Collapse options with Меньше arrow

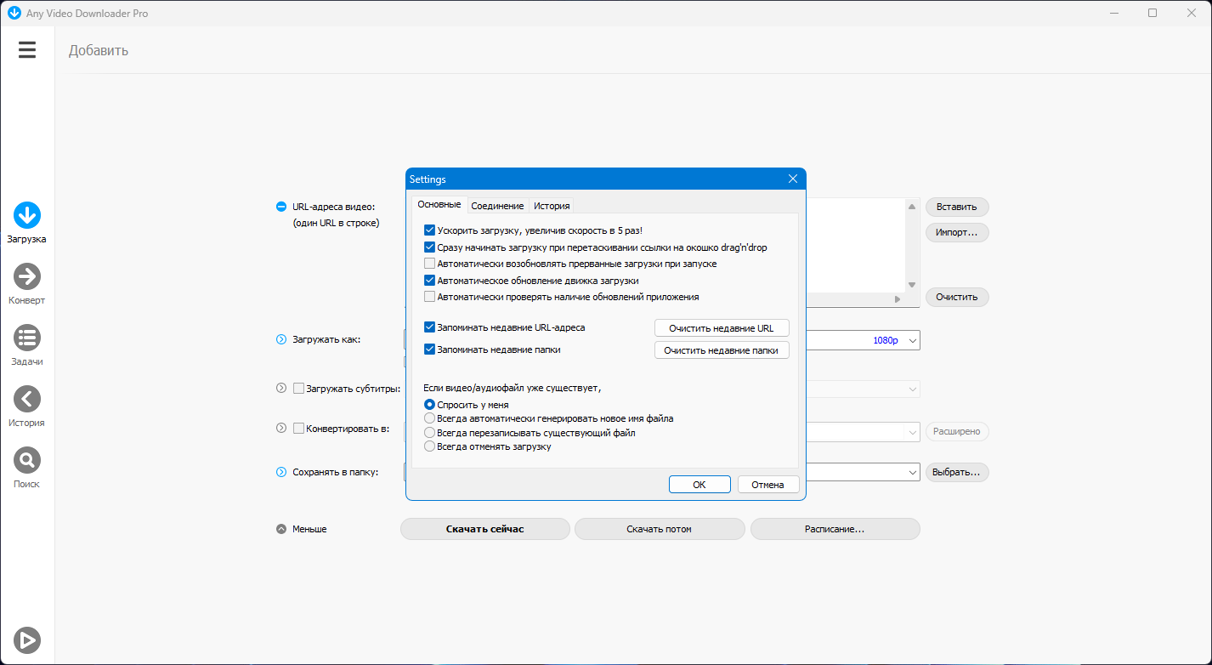click(x=281, y=529)
